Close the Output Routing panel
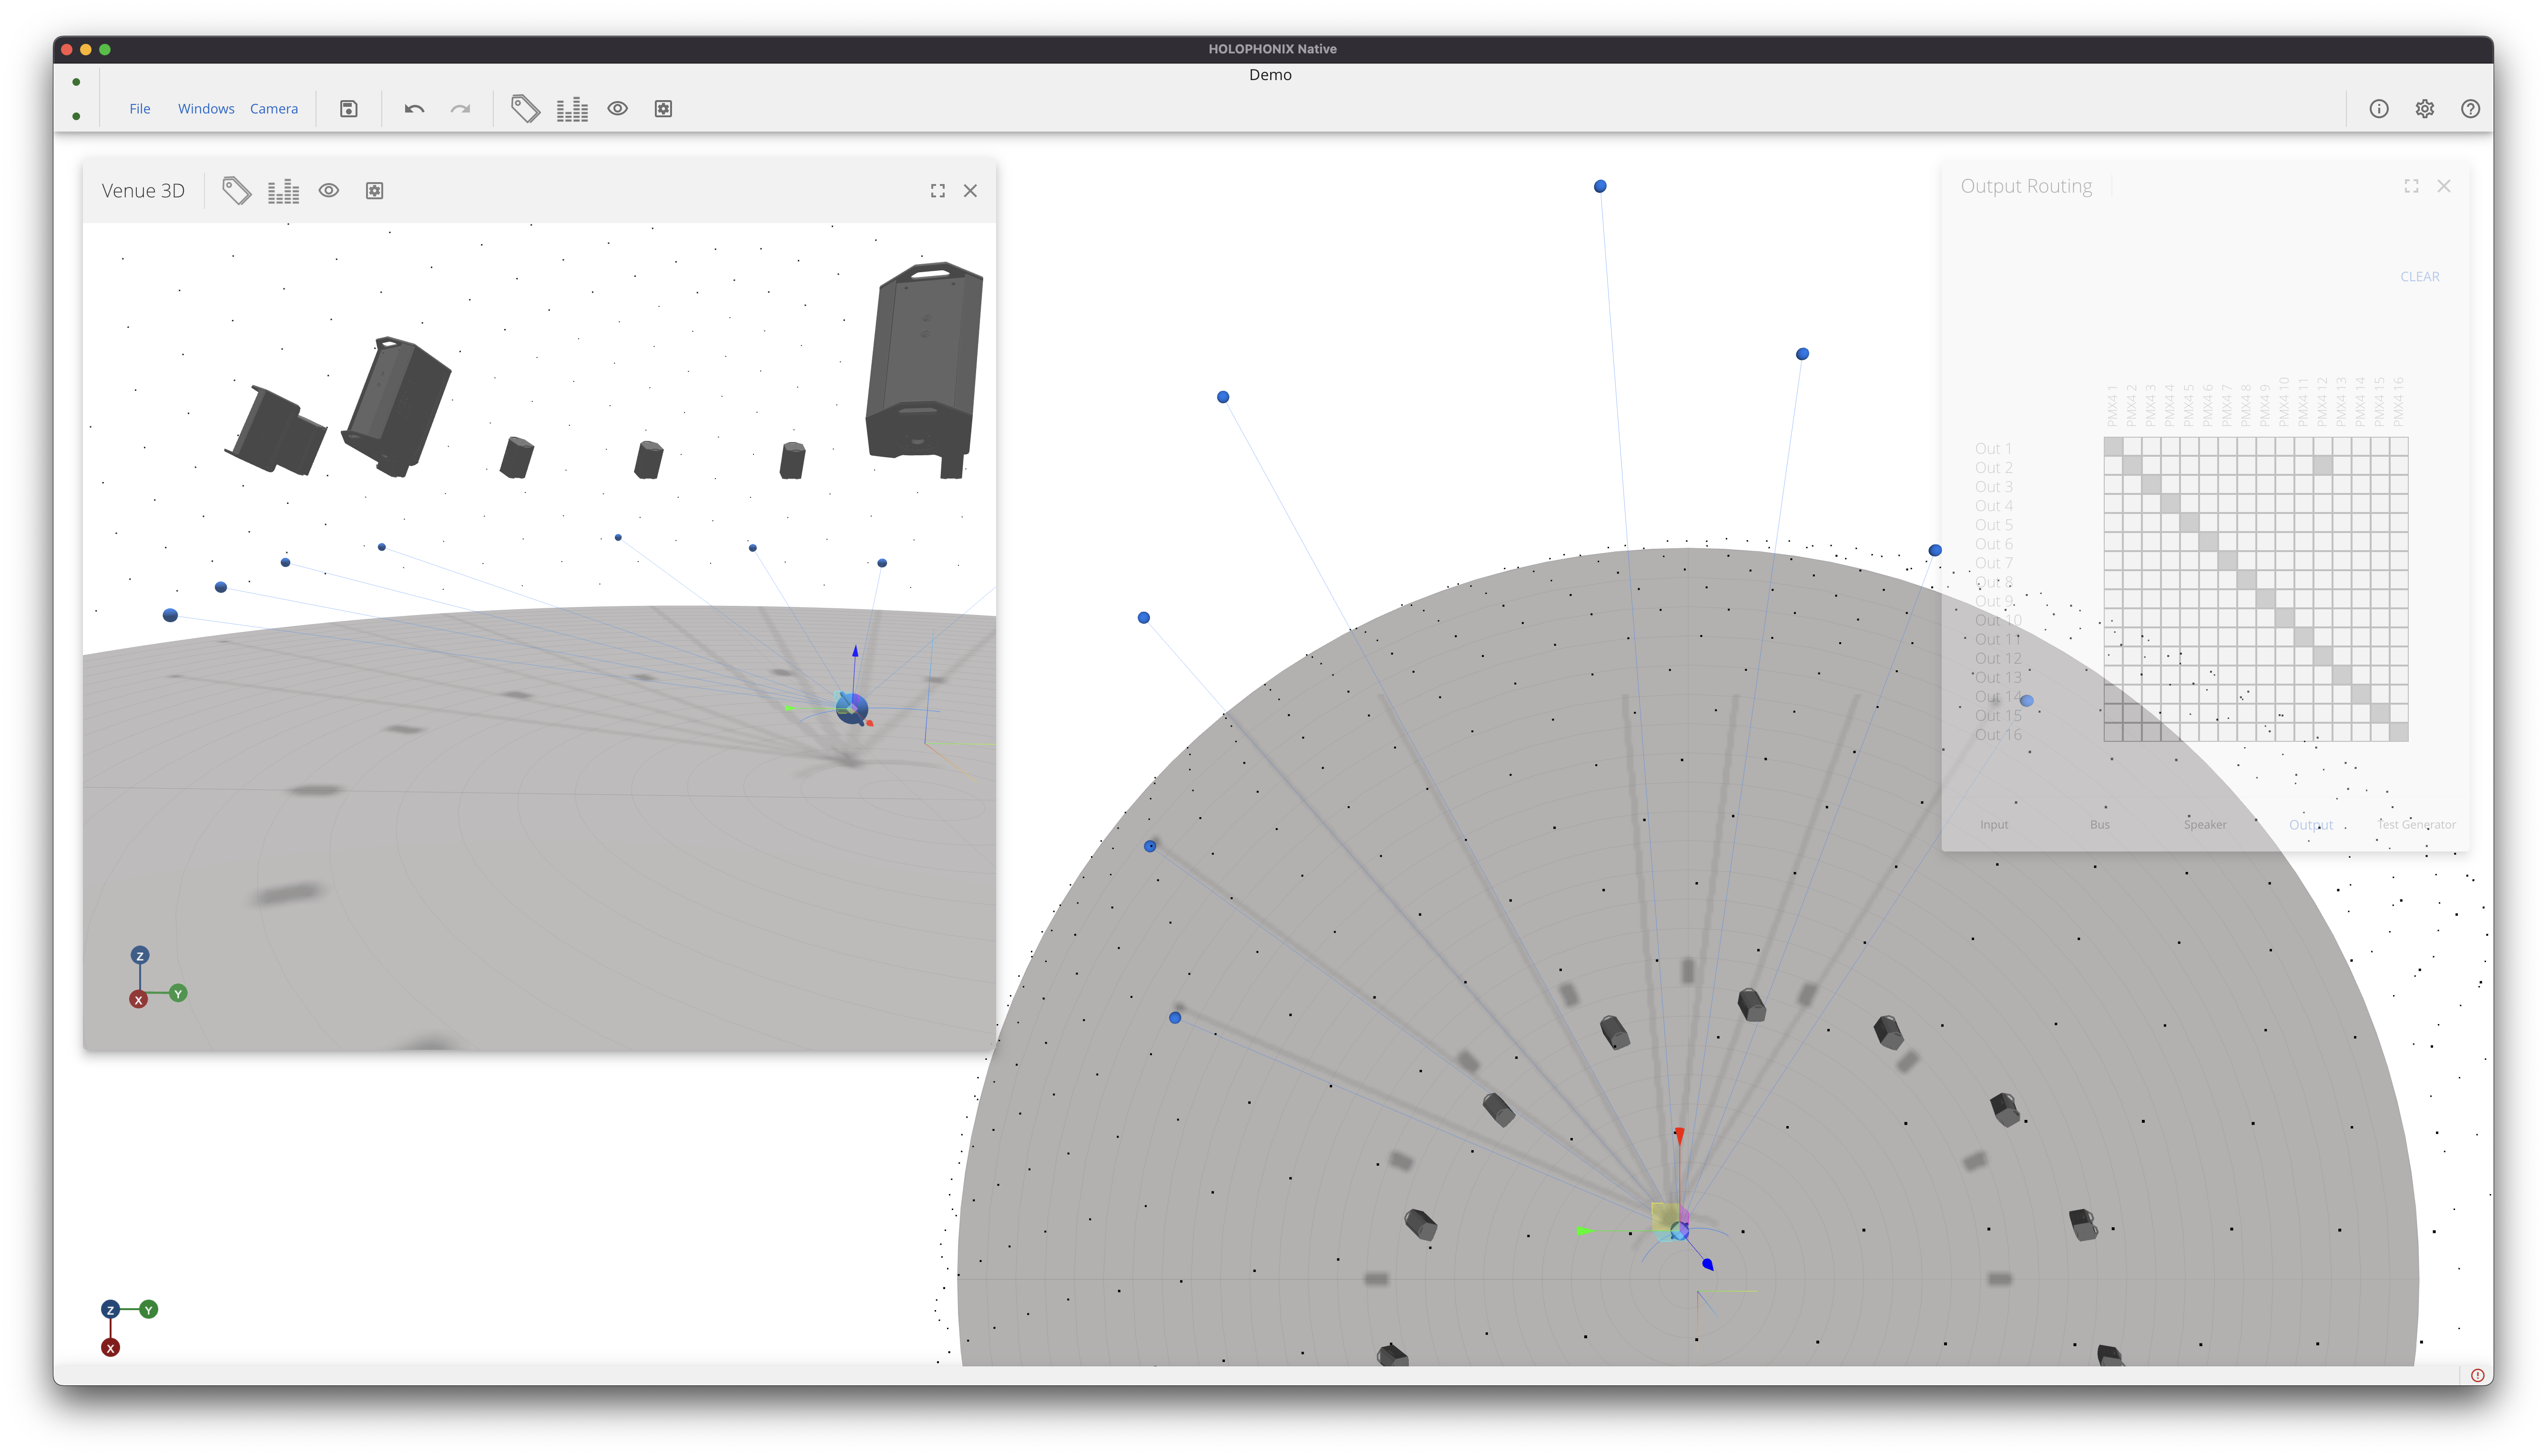2547x1456 pixels. [2444, 186]
